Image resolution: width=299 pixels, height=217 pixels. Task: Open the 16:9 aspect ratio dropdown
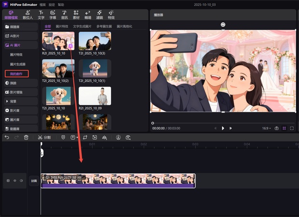(266, 129)
